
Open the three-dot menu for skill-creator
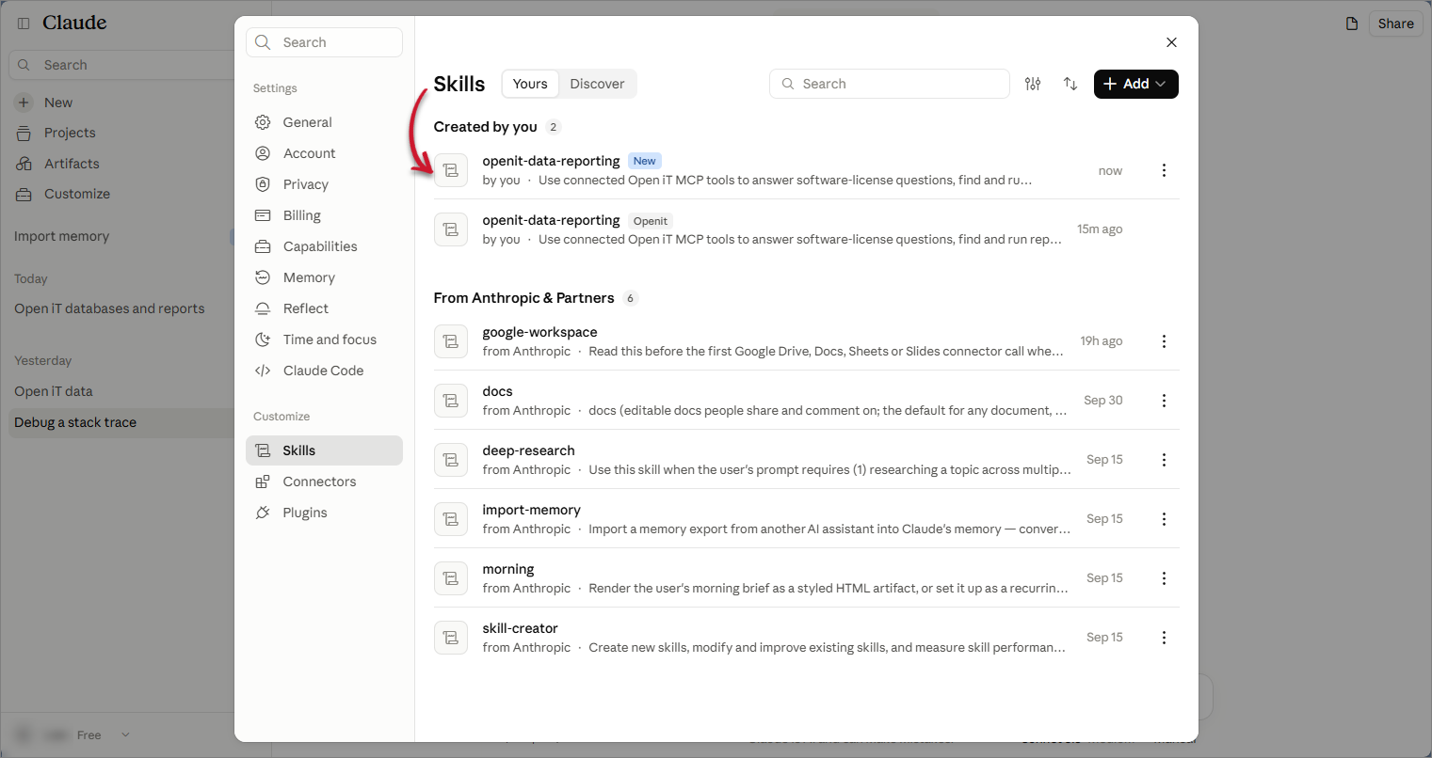1164,638
